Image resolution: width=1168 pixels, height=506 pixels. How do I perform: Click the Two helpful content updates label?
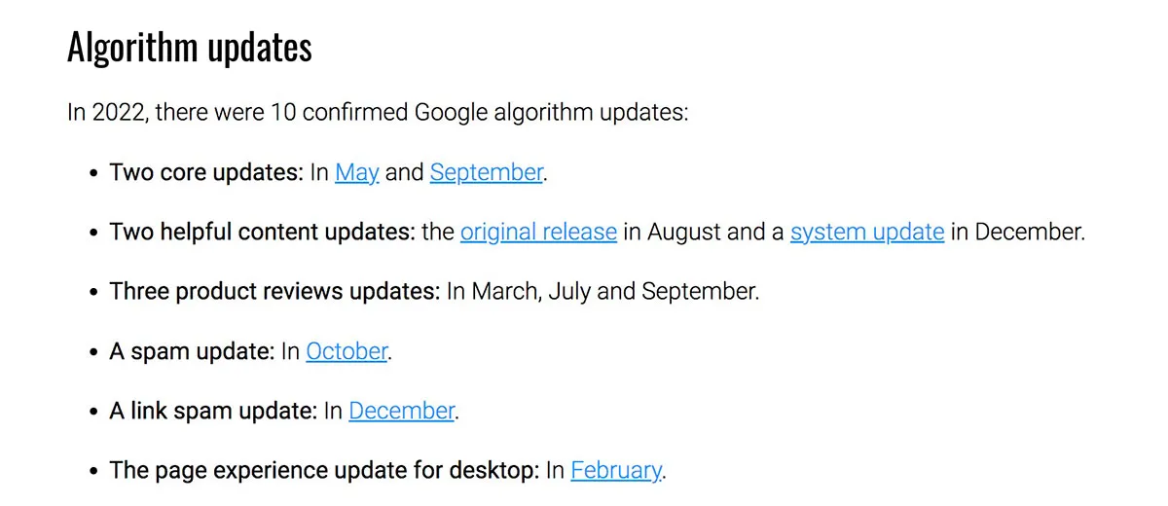coord(262,232)
